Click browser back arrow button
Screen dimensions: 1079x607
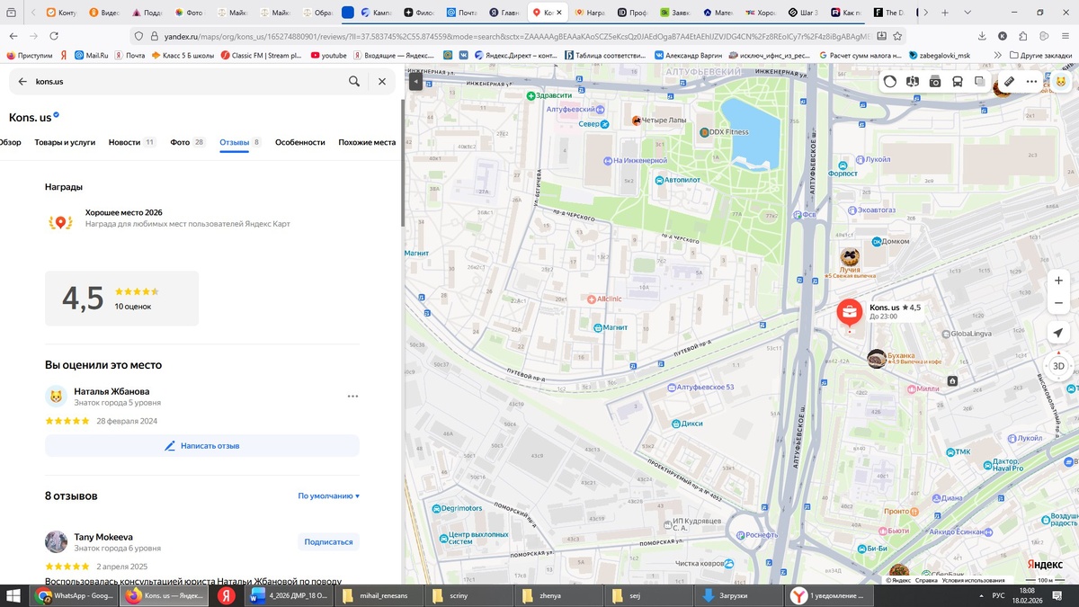click(13, 35)
